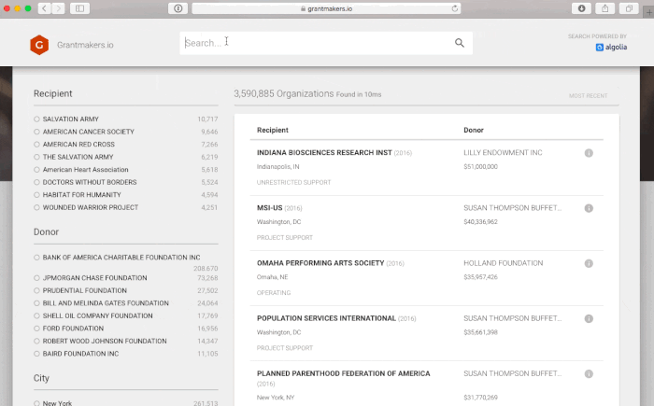Open the Most Recent sort dropdown

[588, 96]
